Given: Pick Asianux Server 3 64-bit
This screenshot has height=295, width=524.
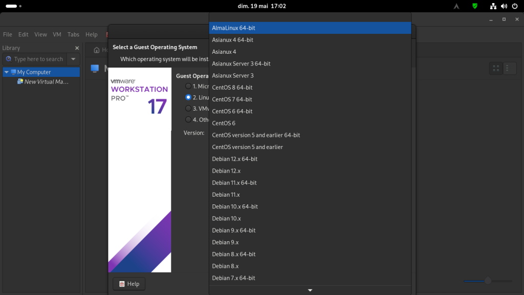Looking at the screenshot, I should [310, 64].
